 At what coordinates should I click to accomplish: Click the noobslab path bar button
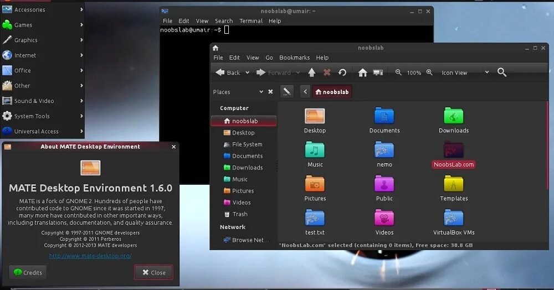click(332, 92)
